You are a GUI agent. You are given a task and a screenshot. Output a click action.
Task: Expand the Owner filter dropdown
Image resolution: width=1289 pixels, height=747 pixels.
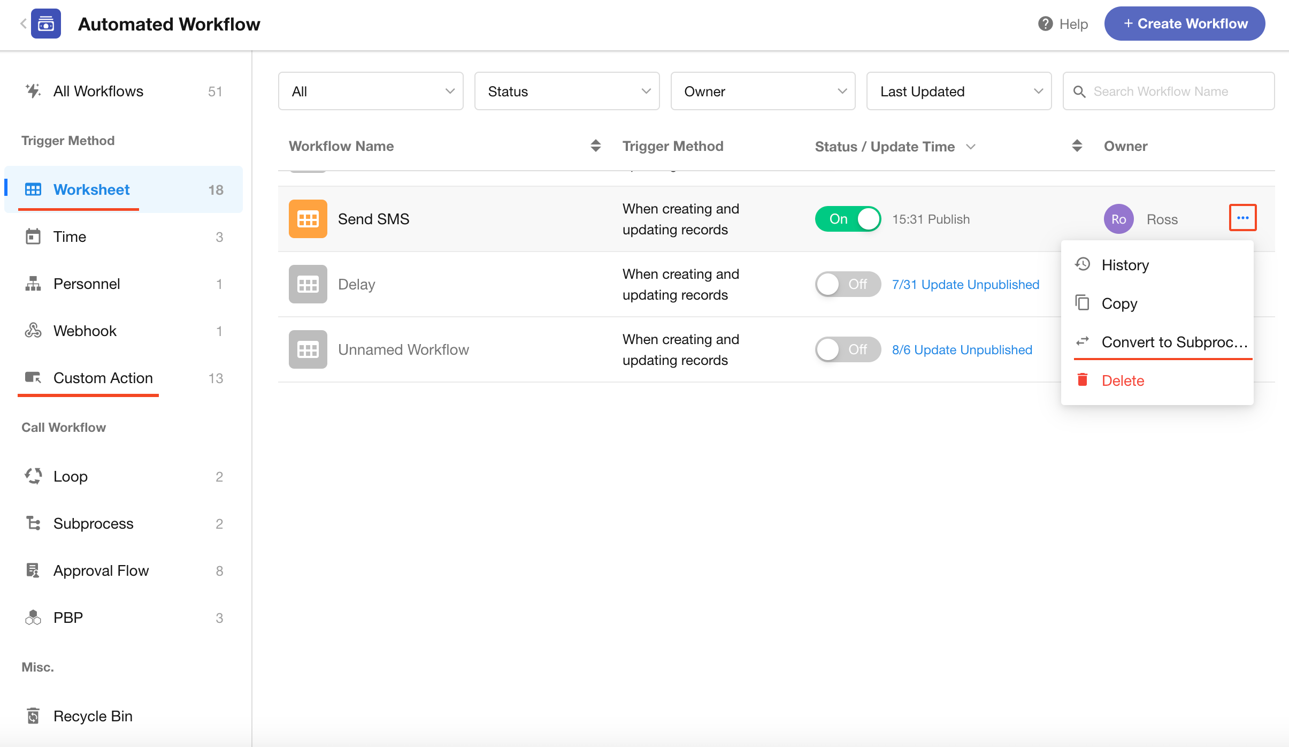[x=763, y=92]
